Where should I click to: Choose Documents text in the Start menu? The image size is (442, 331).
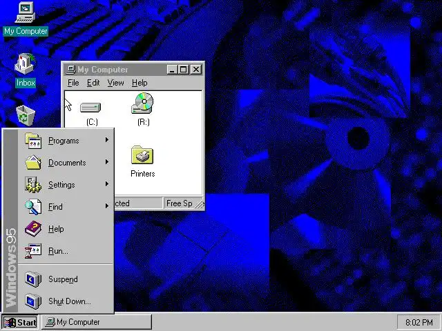pyautogui.click(x=67, y=163)
